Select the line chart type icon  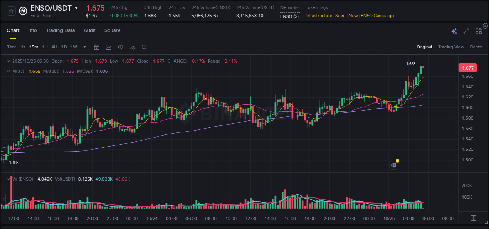click(108, 47)
